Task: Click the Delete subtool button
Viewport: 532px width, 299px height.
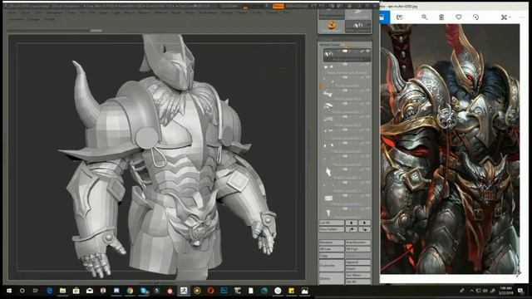Action: [332, 279]
